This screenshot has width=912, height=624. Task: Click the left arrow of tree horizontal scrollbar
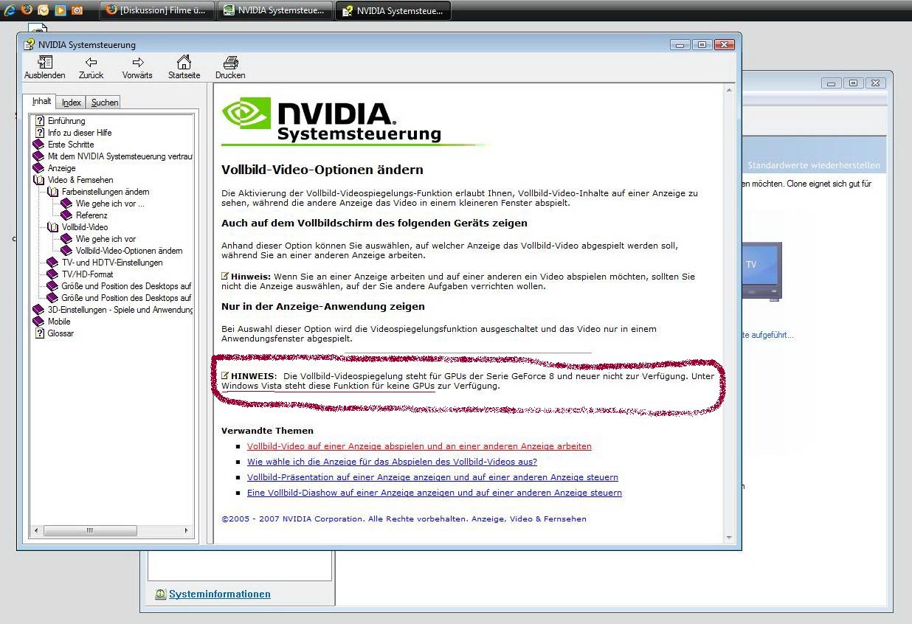point(37,530)
